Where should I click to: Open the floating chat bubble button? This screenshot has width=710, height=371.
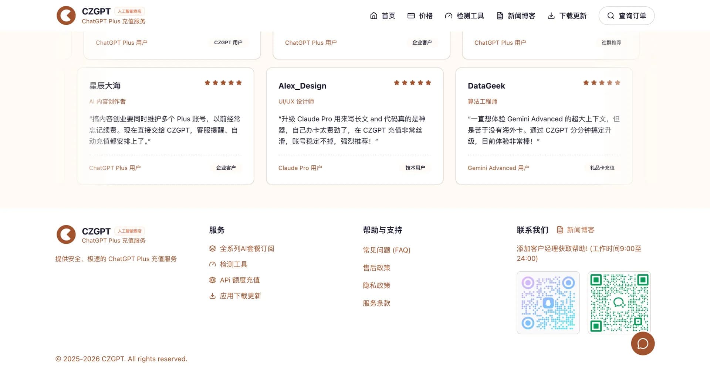[643, 343]
